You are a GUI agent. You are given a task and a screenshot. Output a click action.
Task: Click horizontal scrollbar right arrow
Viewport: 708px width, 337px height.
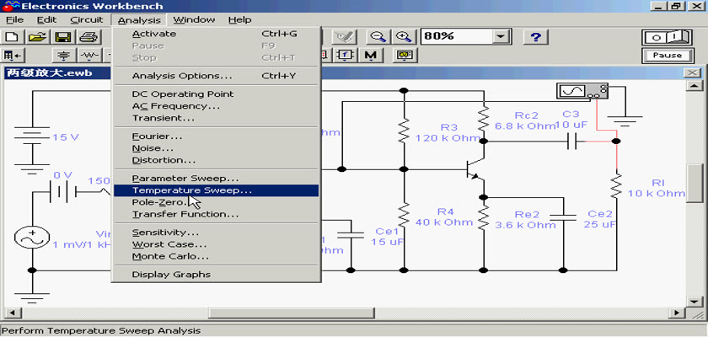676,313
